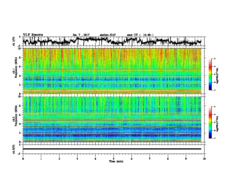
Task: Click the colorbar beside the ch.1 spectrogram
Action: [x=210, y=74]
